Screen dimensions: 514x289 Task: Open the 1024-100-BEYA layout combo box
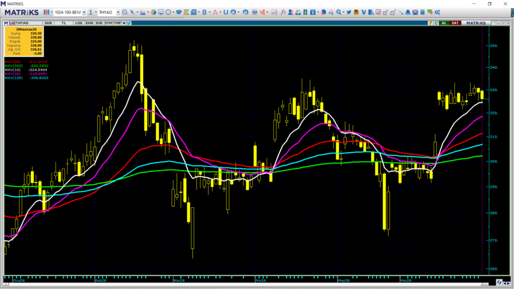coord(70,12)
